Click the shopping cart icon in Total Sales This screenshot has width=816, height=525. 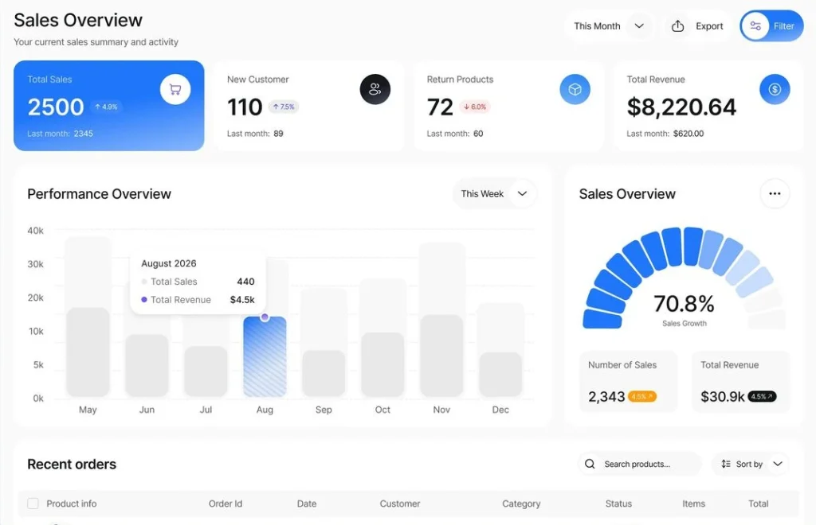click(175, 89)
